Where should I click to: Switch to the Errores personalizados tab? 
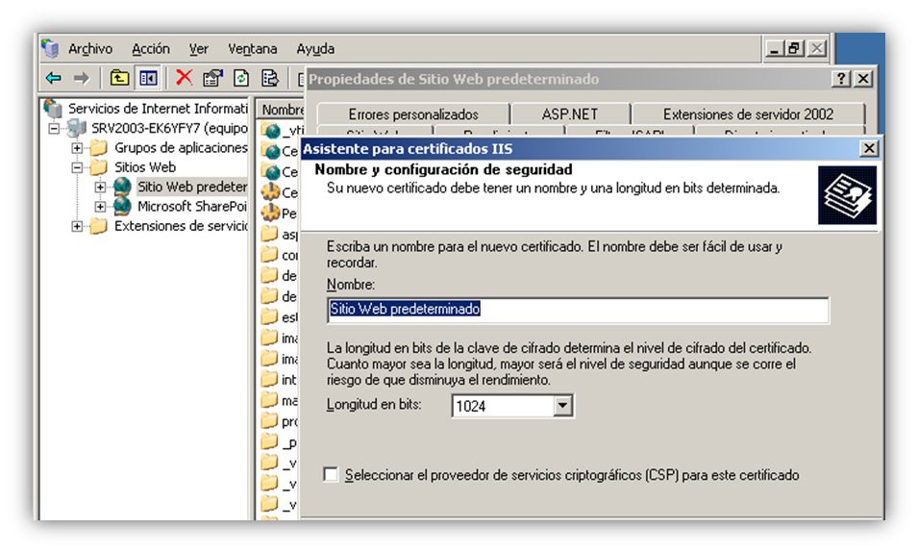point(413,113)
